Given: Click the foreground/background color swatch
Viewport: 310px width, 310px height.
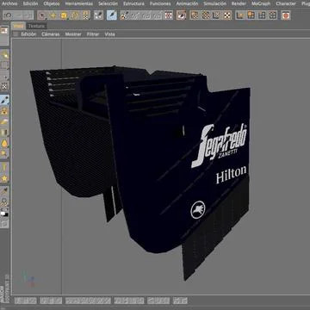Looking at the screenshot, I should click(x=4, y=213).
